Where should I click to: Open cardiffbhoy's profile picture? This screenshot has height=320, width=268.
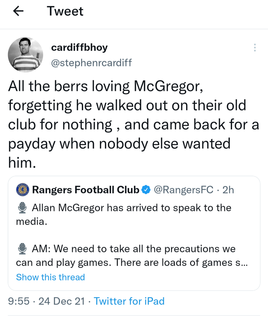point(26,55)
